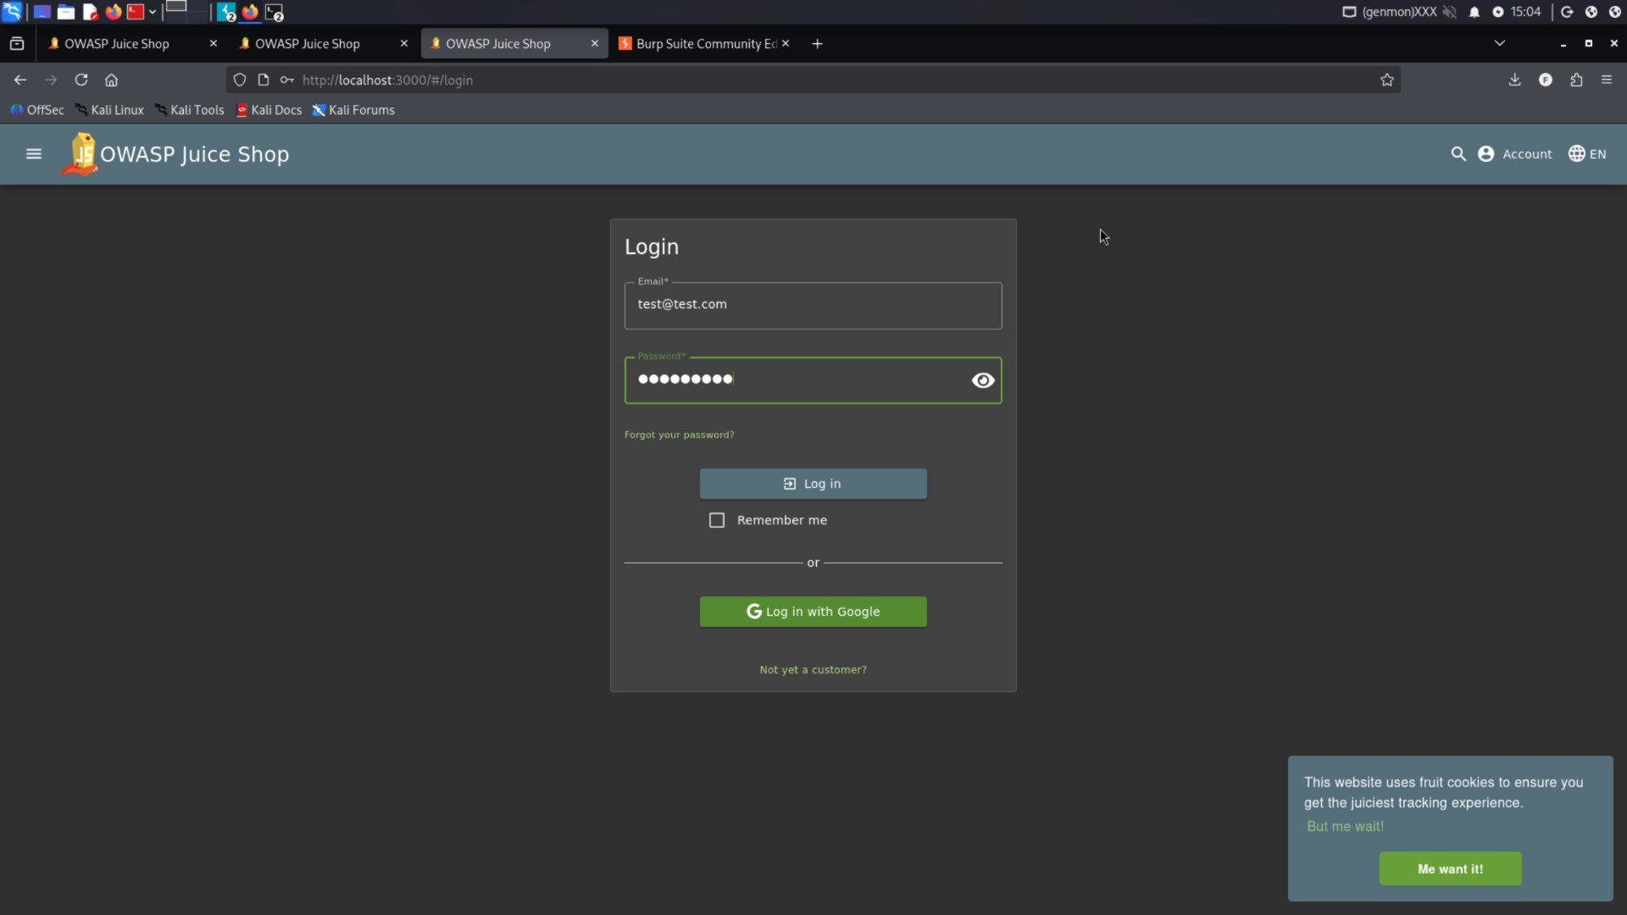This screenshot has height=915, width=1627.
Task: Focus the URL bar with localhost:3000/#/login
Action: (x=813, y=80)
